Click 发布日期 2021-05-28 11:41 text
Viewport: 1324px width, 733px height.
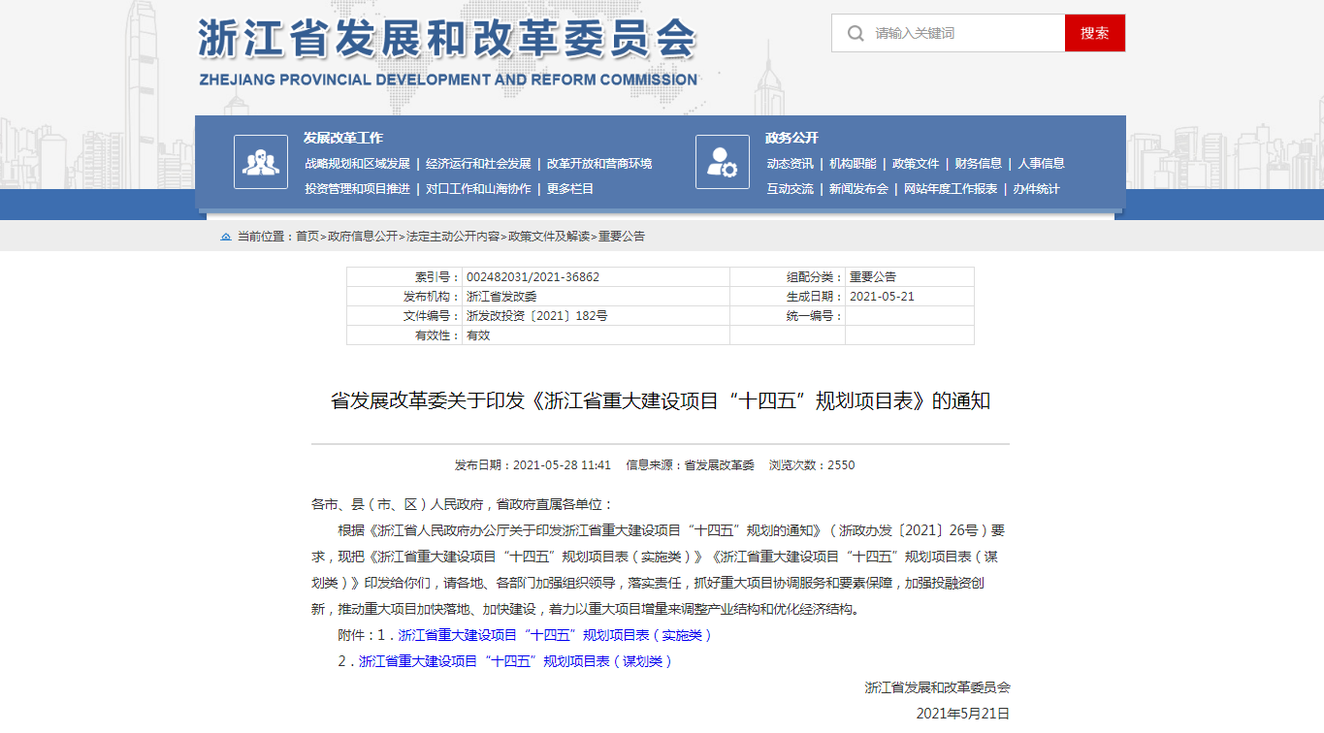pos(533,465)
